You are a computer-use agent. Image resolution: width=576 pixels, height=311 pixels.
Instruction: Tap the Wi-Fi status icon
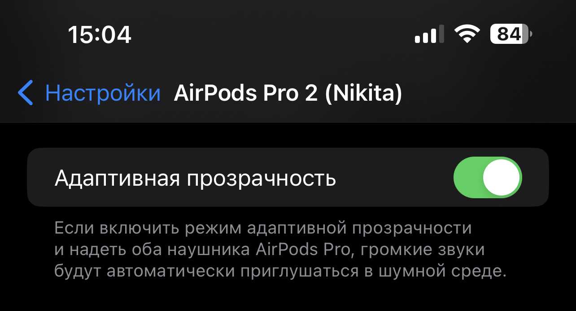coord(467,34)
